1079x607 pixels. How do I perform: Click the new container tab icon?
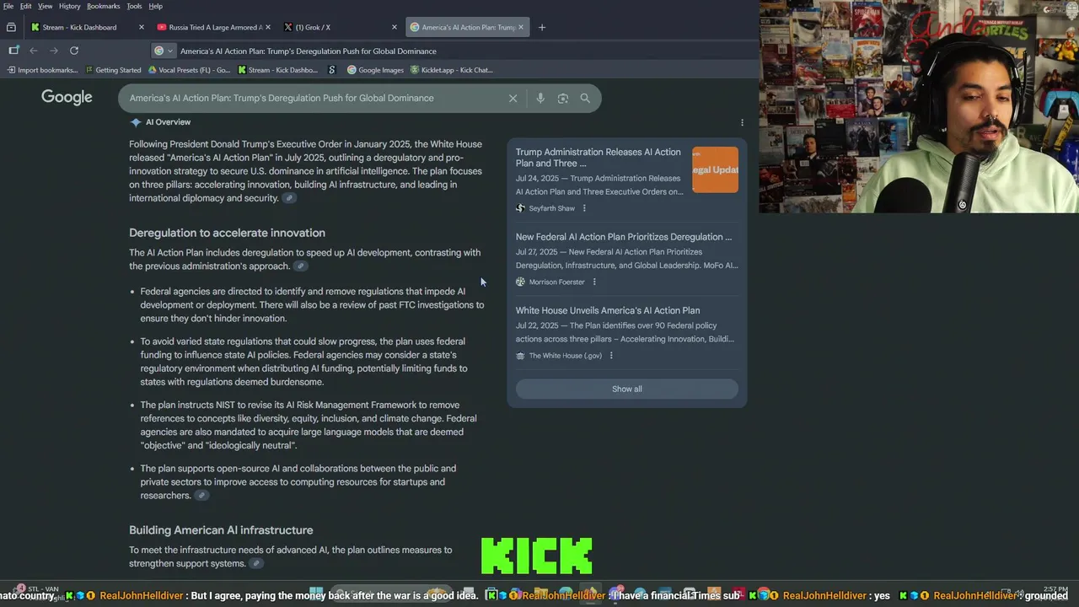click(13, 51)
